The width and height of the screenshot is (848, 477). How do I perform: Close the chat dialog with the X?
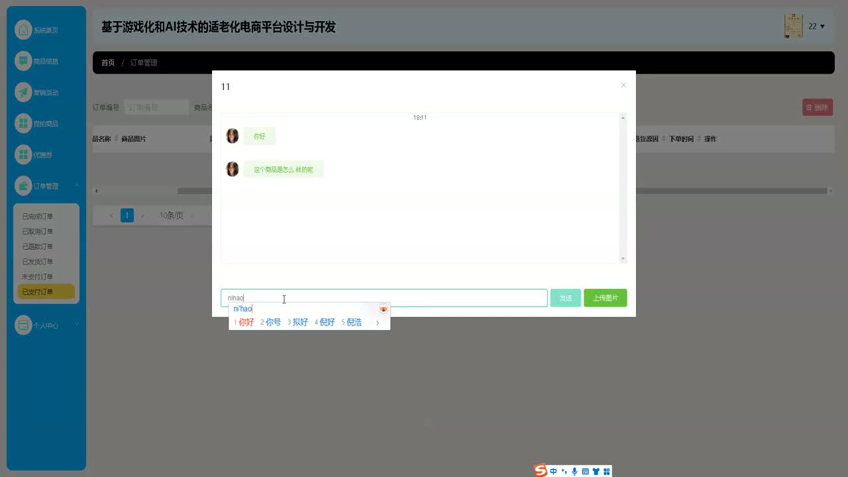pyautogui.click(x=623, y=85)
